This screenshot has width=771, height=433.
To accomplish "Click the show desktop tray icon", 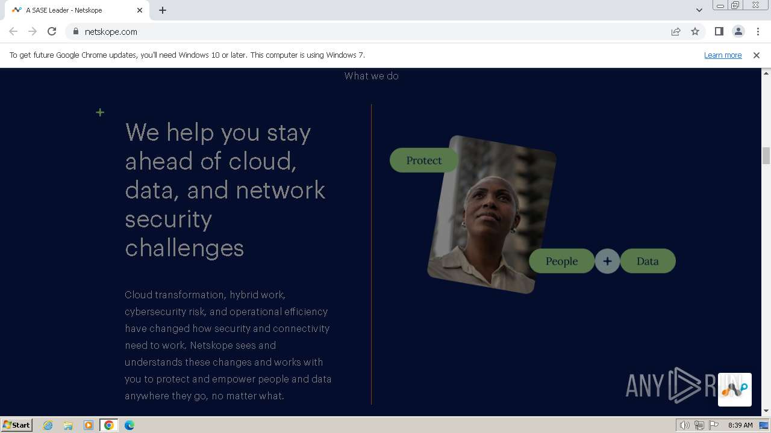I will (x=764, y=425).
